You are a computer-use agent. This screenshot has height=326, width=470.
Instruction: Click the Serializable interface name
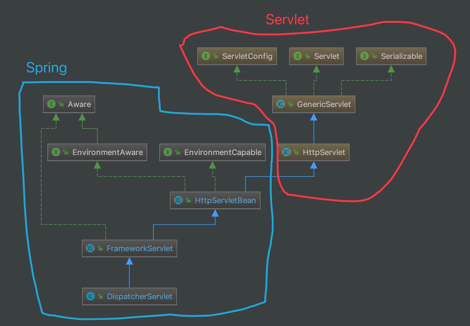[x=401, y=56]
